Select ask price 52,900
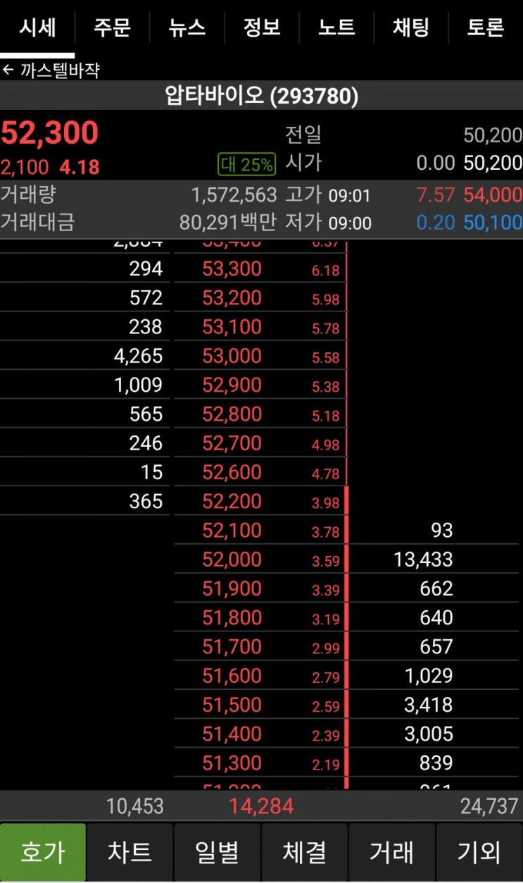 pyautogui.click(x=232, y=385)
